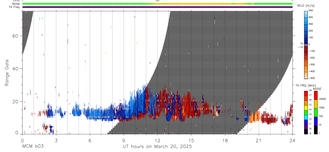Viewport: 329px width, 152px height.
Task: Click the green-orange Noise strip above plot
Action: click(158, 4)
